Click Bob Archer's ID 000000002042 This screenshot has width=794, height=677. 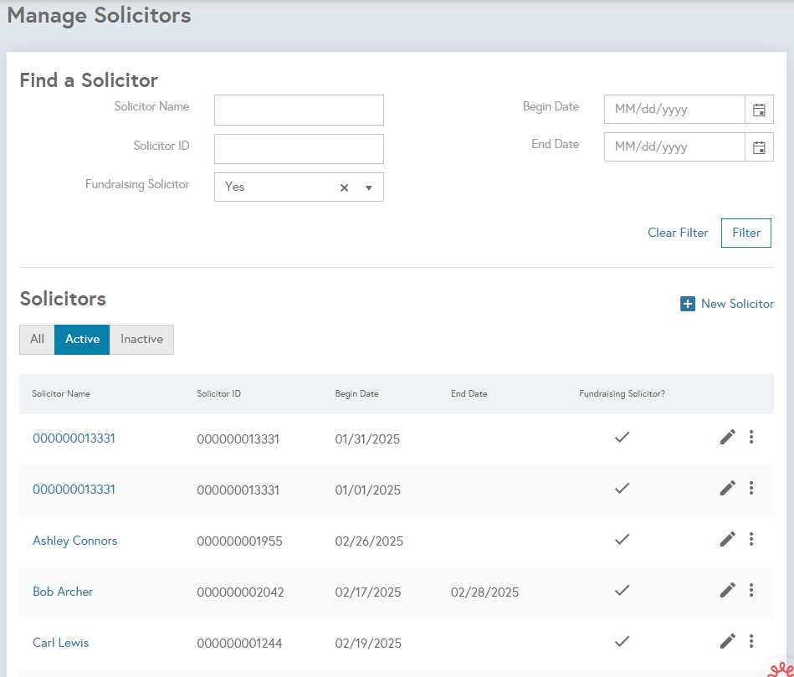240,592
